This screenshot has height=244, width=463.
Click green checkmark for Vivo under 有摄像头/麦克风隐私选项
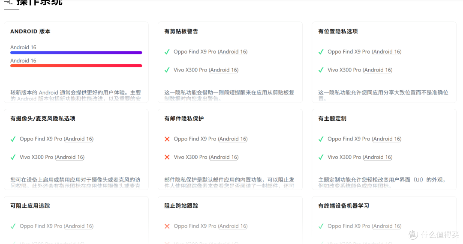pyautogui.click(x=13, y=157)
